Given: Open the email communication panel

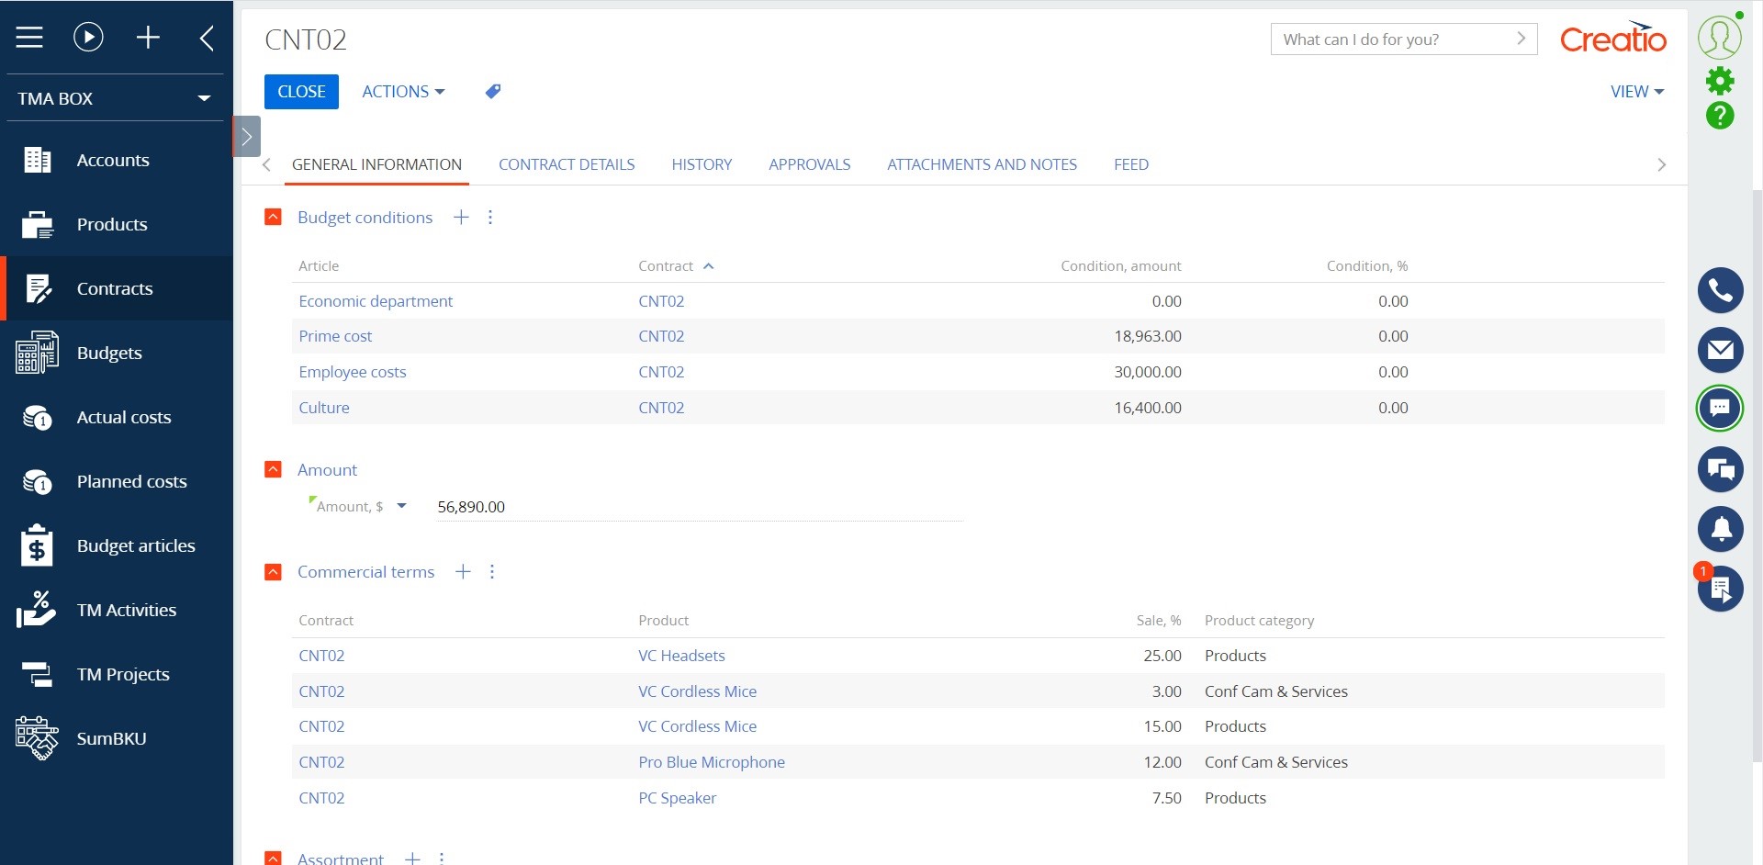Looking at the screenshot, I should tap(1721, 350).
